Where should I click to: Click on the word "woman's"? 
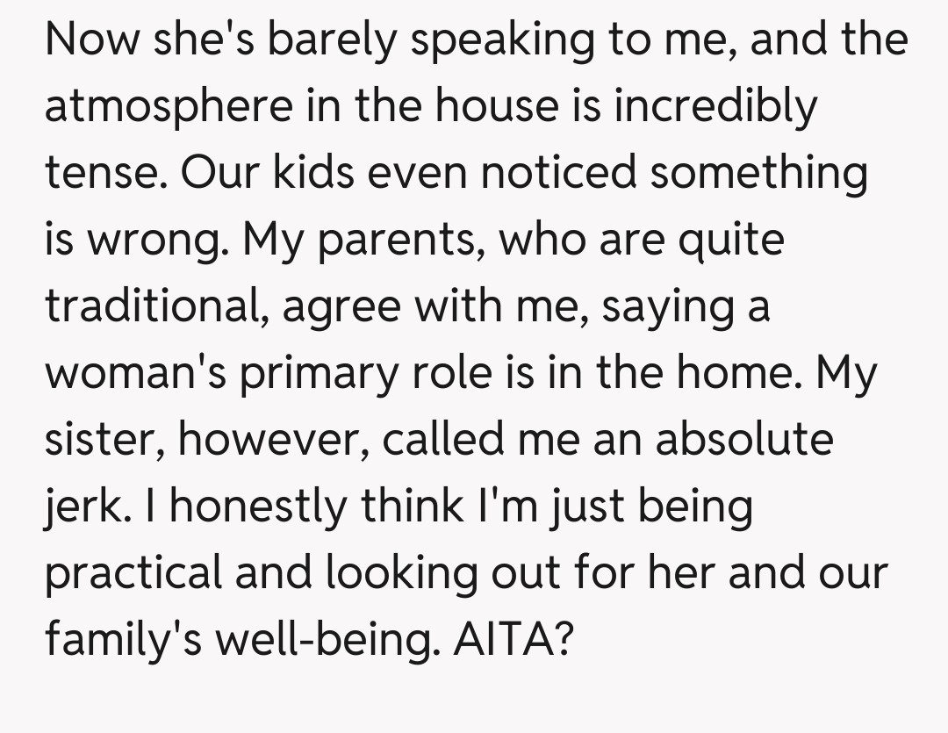click(x=137, y=374)
